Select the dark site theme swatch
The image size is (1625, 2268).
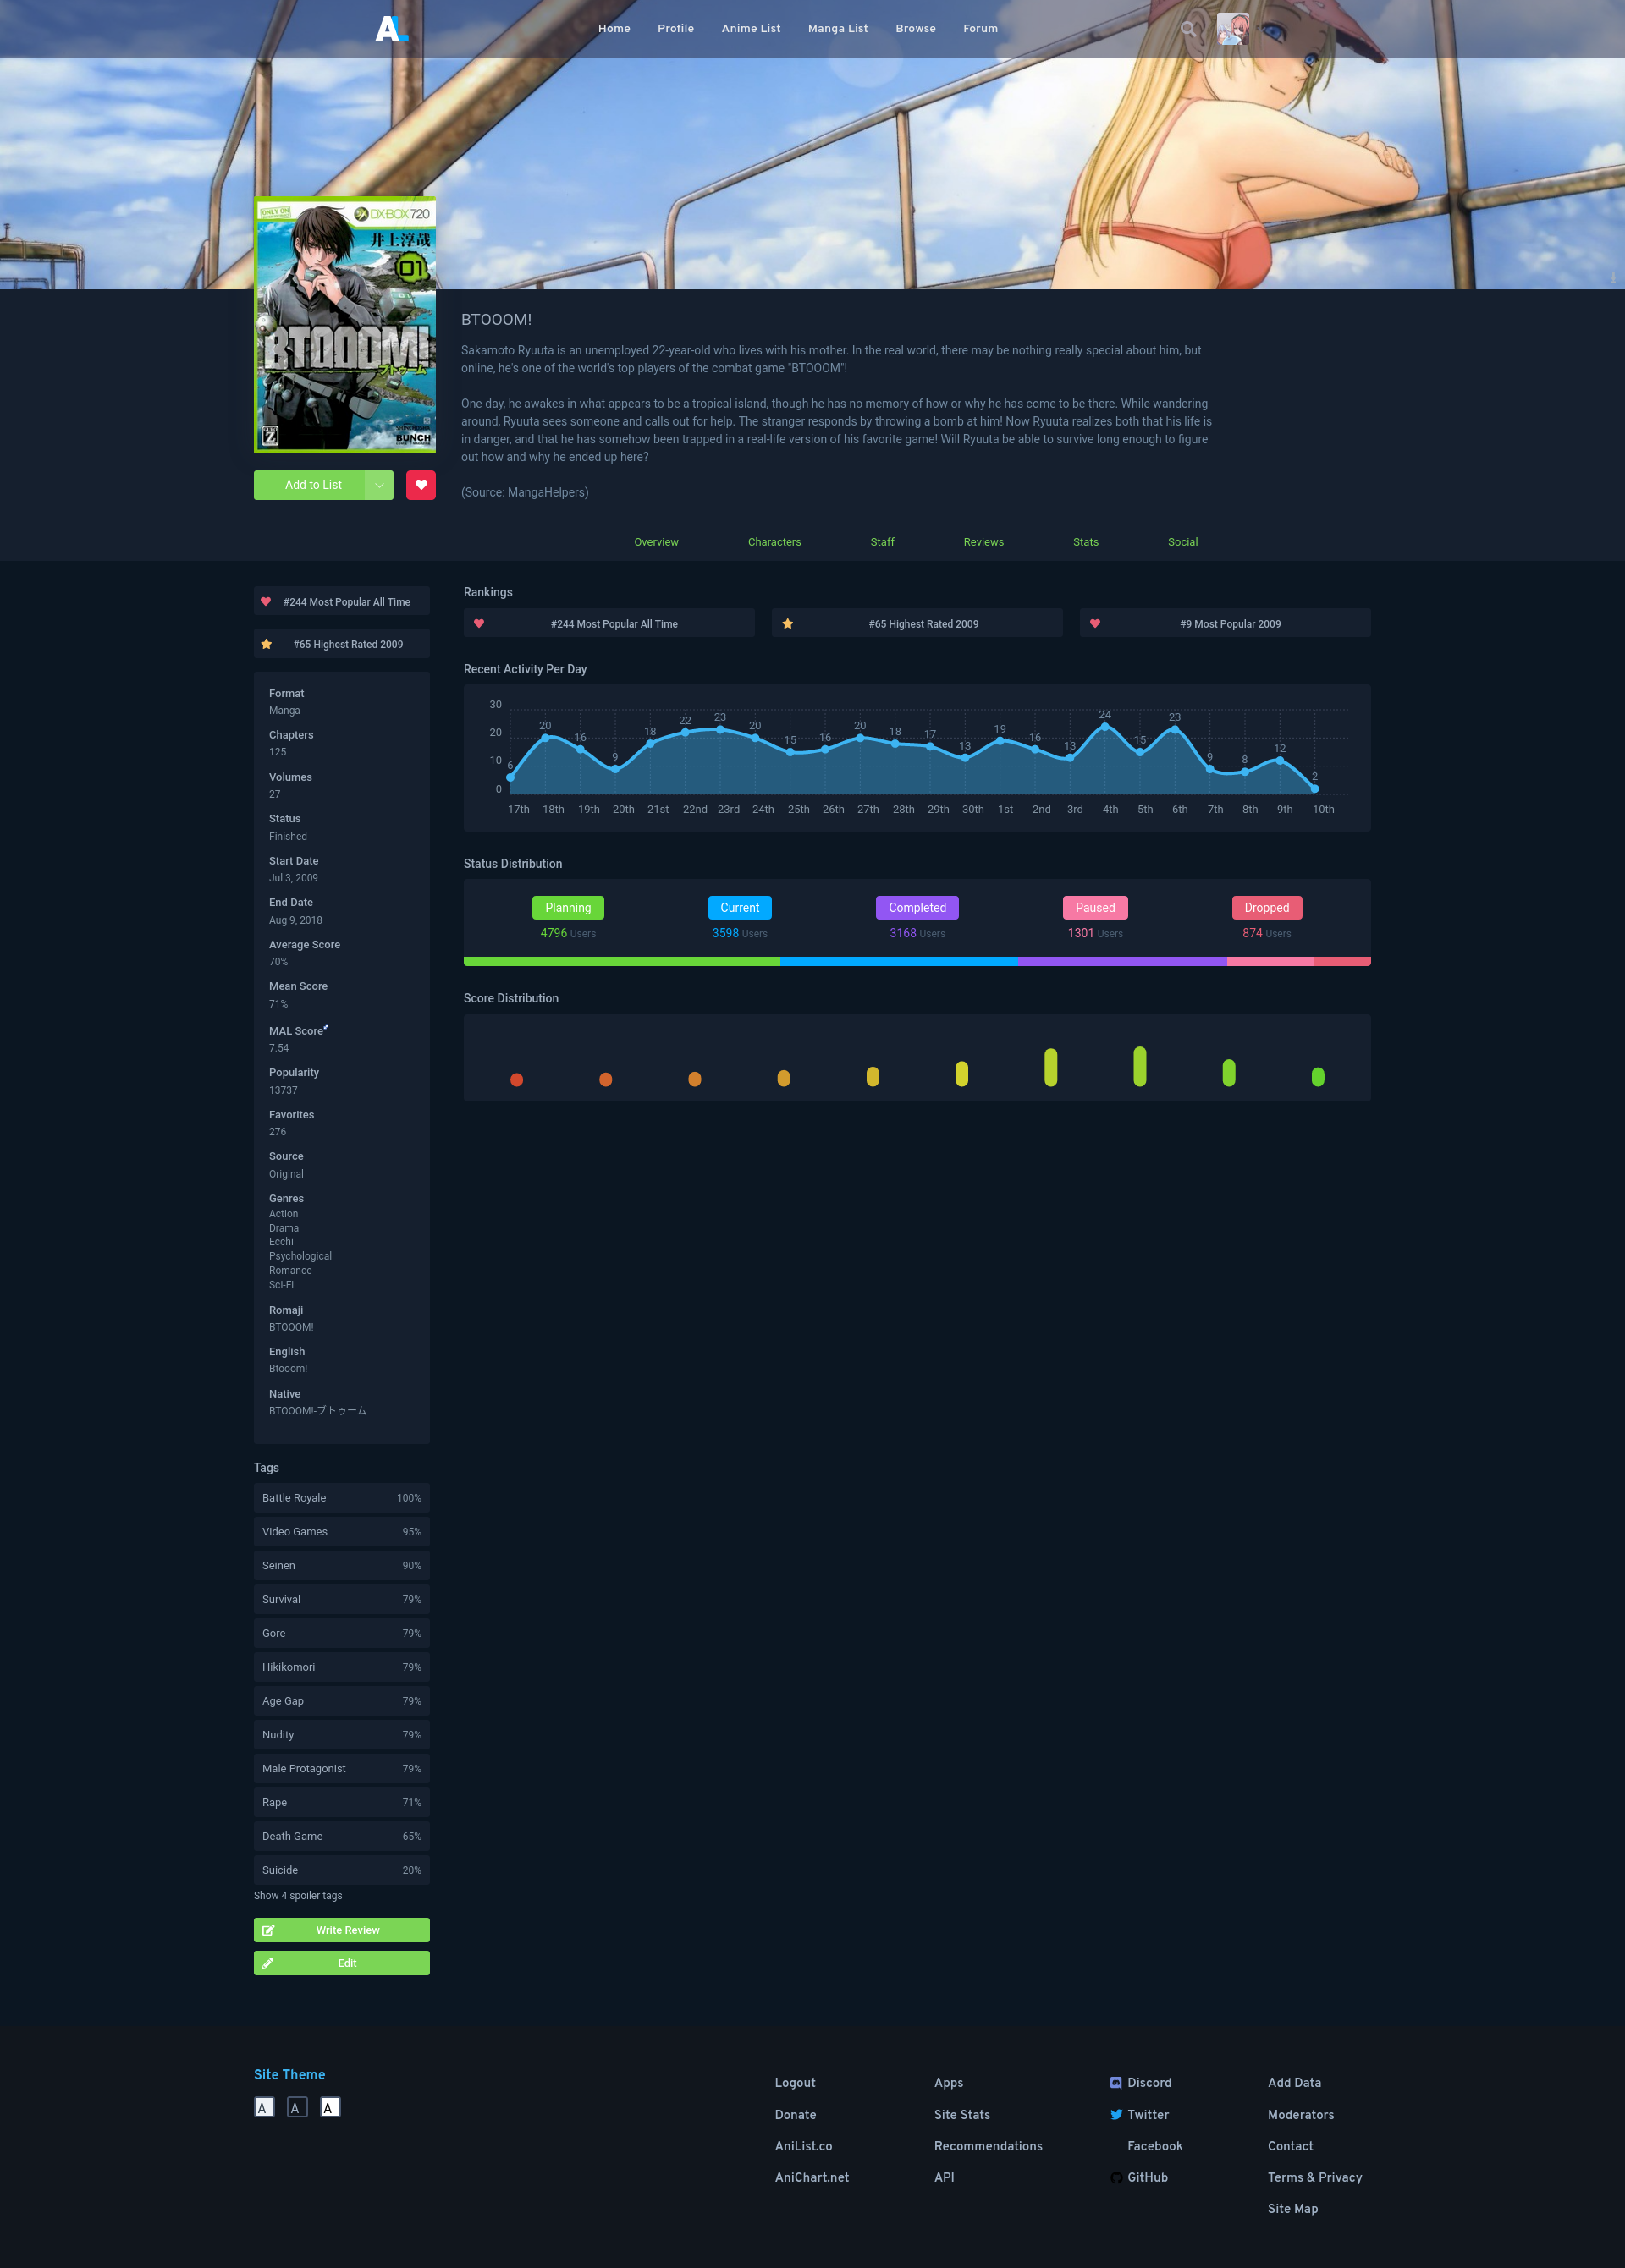[297, 2108]
